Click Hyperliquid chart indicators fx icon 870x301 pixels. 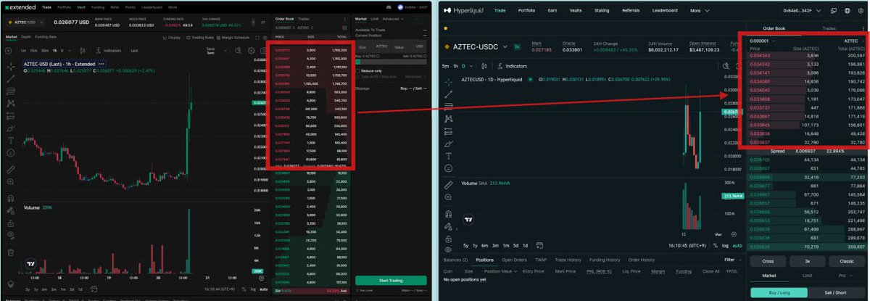click(x=500, y=65)
